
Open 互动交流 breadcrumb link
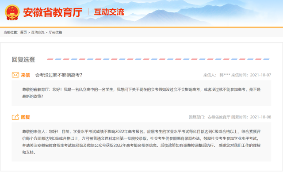point(38,32)
